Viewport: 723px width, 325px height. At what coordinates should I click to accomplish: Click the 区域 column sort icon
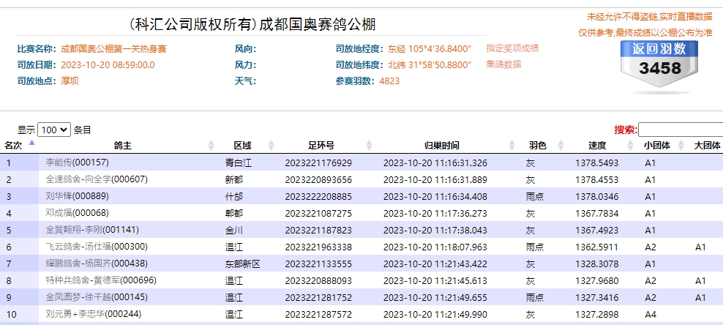[270, 145]
